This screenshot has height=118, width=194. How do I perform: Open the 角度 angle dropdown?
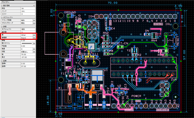click(x=34, y=49)
